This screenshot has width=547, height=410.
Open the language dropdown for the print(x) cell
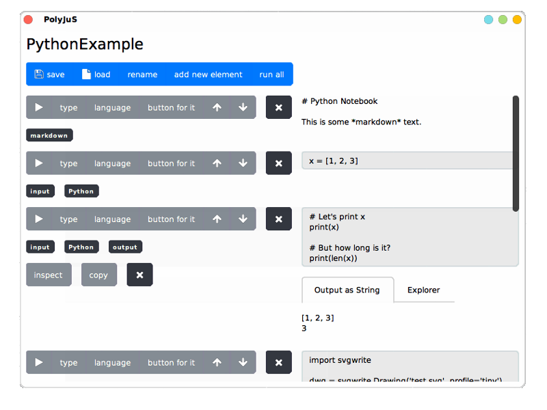coord(112,219)
